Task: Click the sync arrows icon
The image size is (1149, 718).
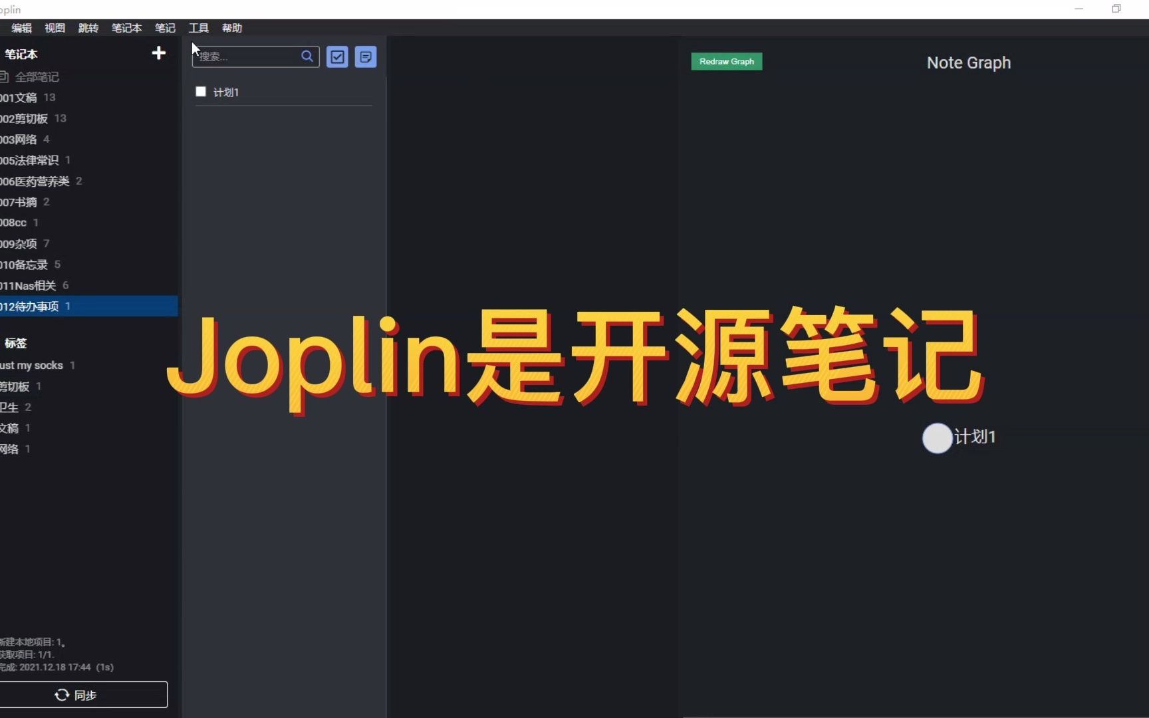Action: click(62, 695)
